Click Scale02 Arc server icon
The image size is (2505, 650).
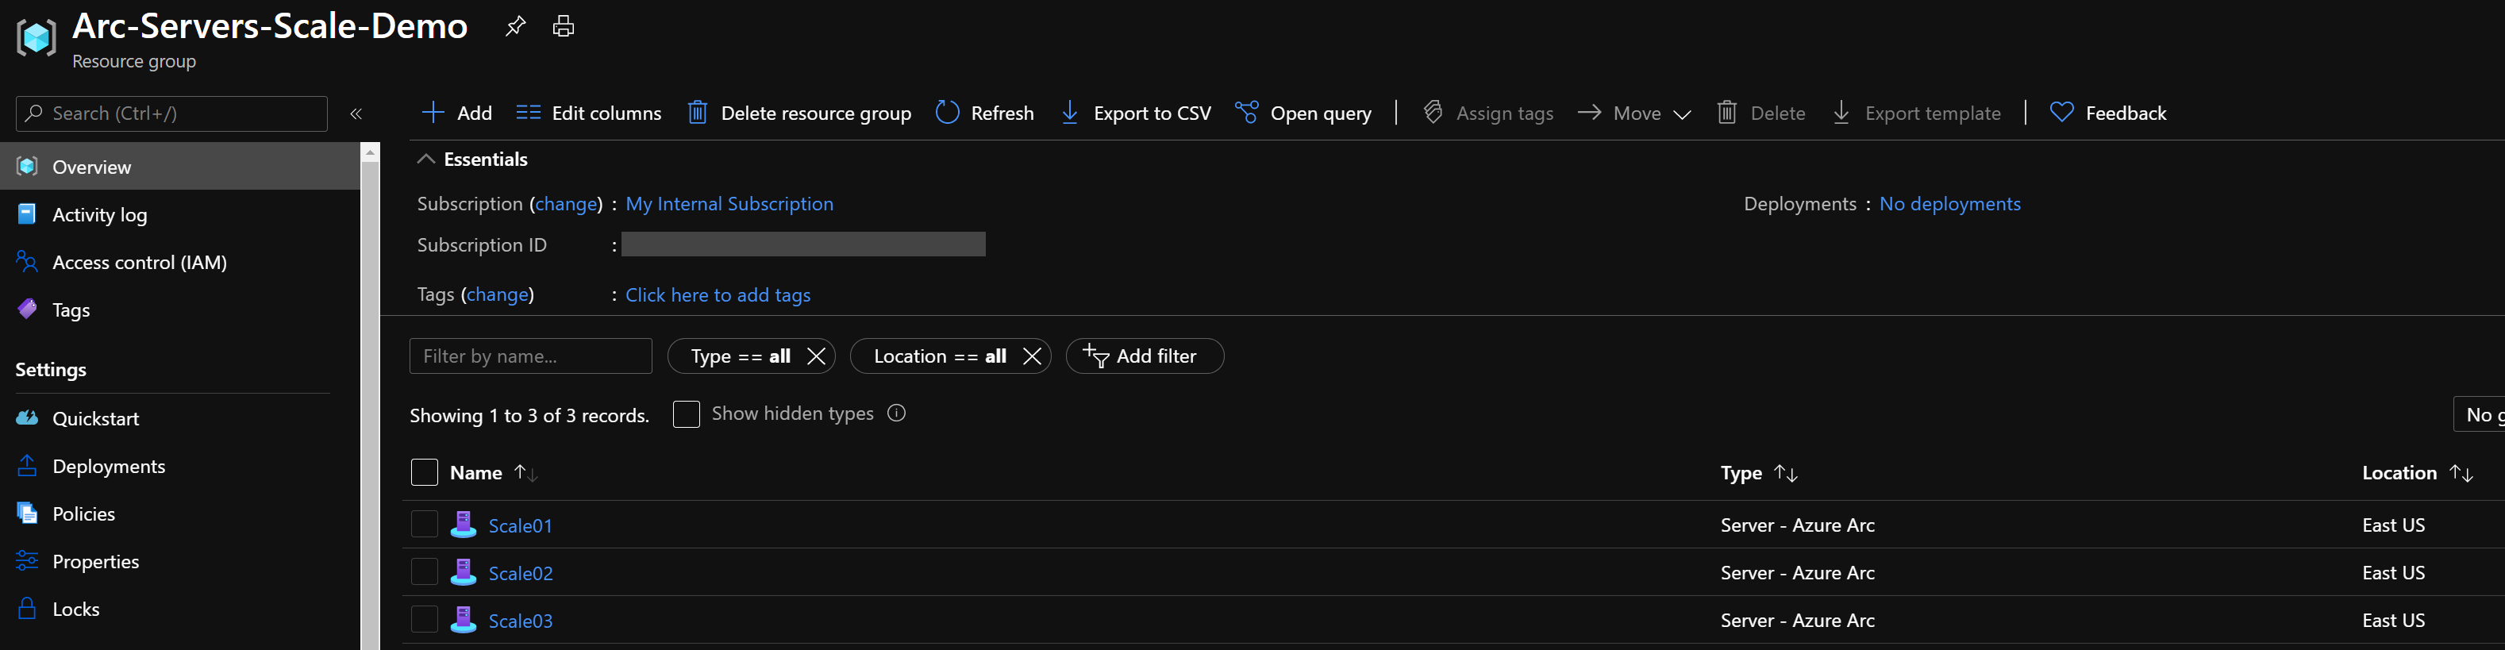[464, 572]
